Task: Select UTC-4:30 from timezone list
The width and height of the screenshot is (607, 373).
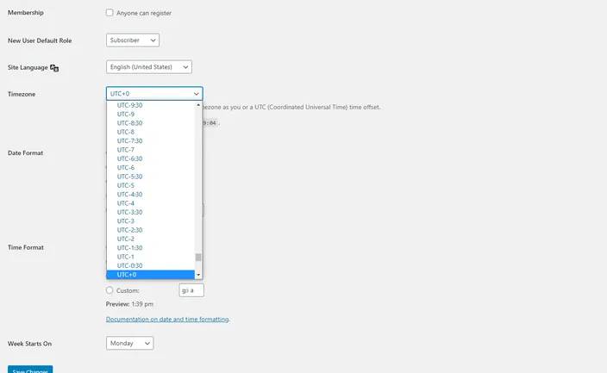Action: 151,194
